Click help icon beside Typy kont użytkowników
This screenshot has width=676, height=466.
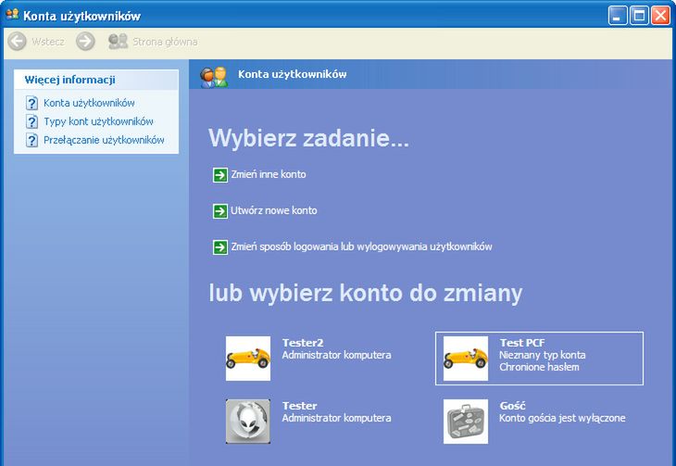(31, 121)
